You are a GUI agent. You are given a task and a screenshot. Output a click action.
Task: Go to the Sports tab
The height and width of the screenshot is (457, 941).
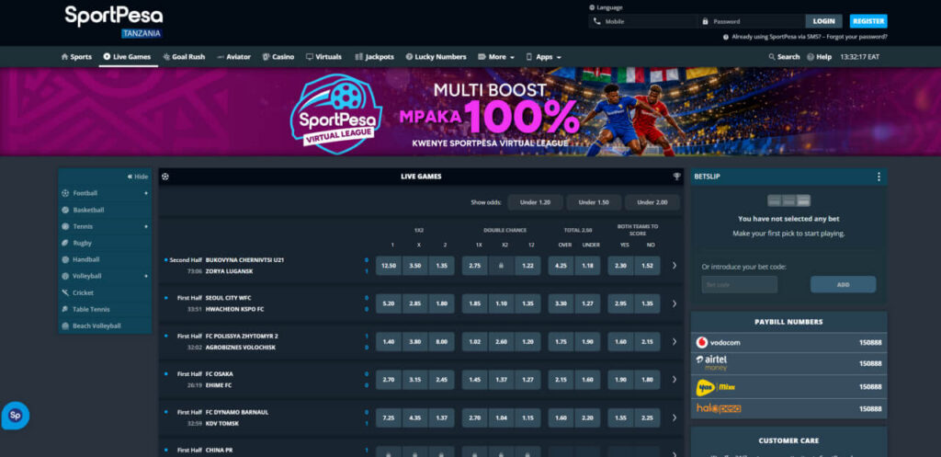[76, 57]
